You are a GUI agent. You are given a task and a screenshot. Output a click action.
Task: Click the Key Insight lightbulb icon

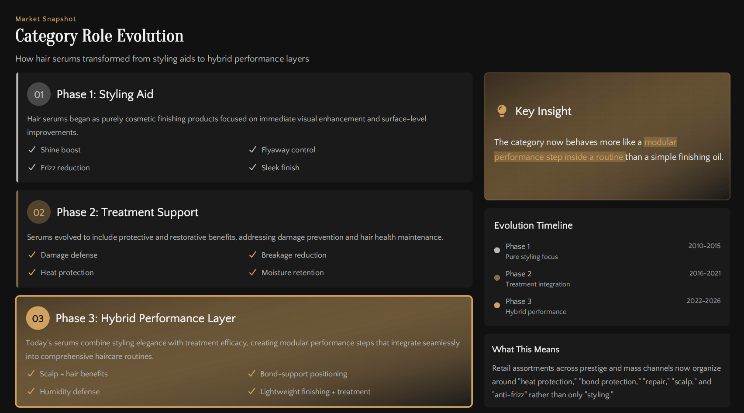502,111
